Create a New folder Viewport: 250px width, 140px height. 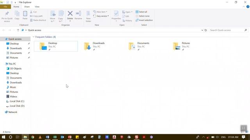click(88, 16)
